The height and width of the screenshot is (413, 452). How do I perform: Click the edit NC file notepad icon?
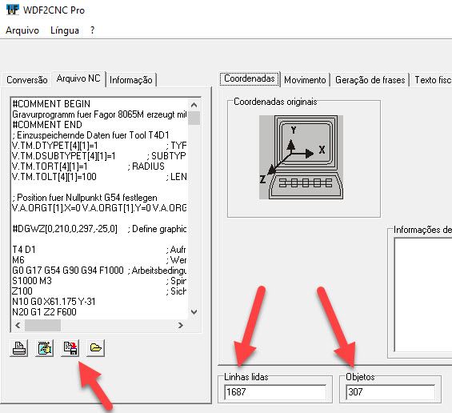coord(44,348)
